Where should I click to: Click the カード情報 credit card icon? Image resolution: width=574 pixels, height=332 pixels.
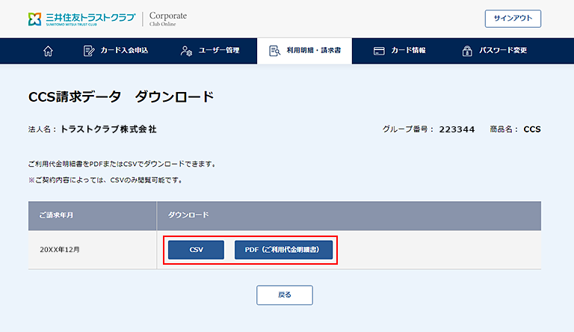(x=379, y=51)
